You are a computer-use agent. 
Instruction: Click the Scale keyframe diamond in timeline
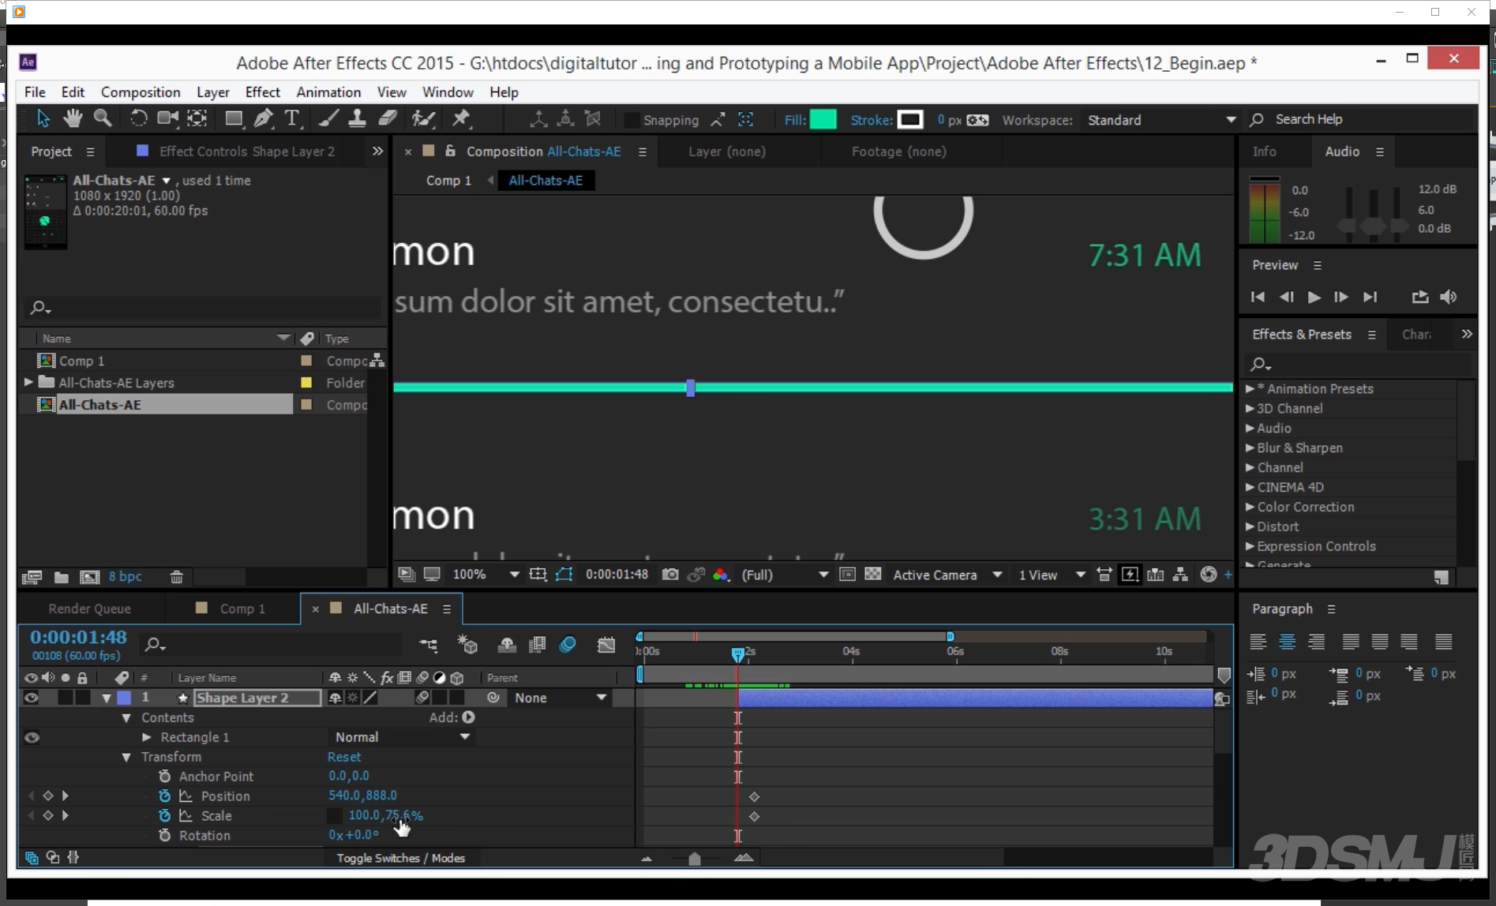[x=754, y=816]
